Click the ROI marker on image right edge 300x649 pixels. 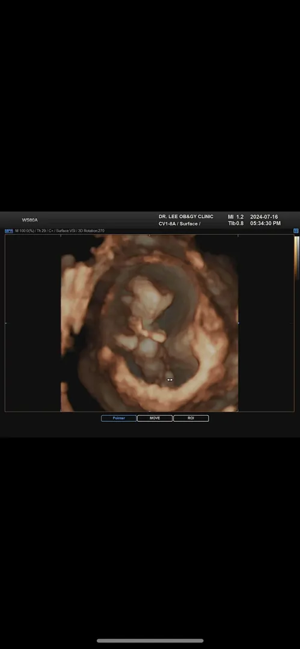(238, 323)
